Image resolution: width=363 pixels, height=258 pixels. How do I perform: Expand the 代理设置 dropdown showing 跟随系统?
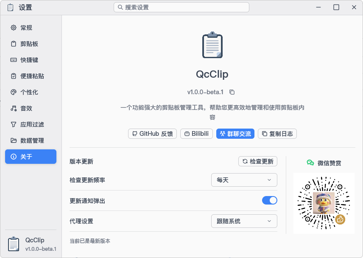[244, 221]
